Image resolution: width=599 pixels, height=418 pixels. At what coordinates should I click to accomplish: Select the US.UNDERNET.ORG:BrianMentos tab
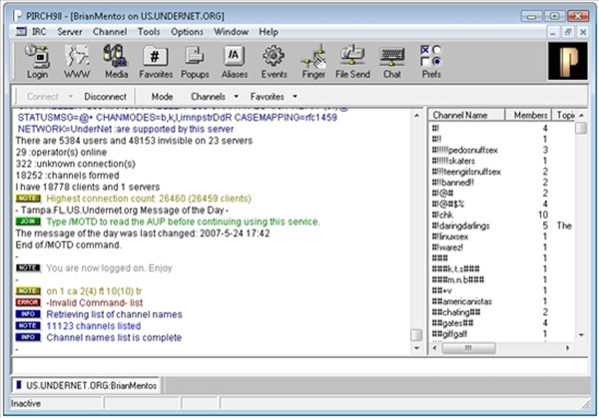[86, 385]
